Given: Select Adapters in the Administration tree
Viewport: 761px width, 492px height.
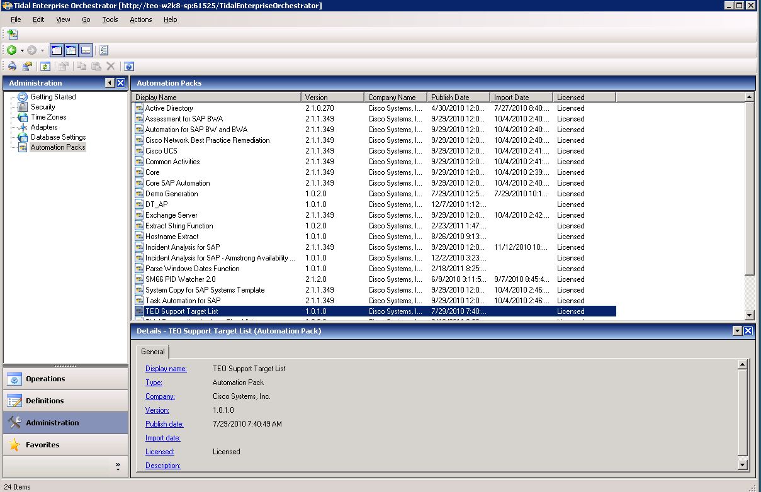Looking at the screenshot, I should [x=44, y=127].
